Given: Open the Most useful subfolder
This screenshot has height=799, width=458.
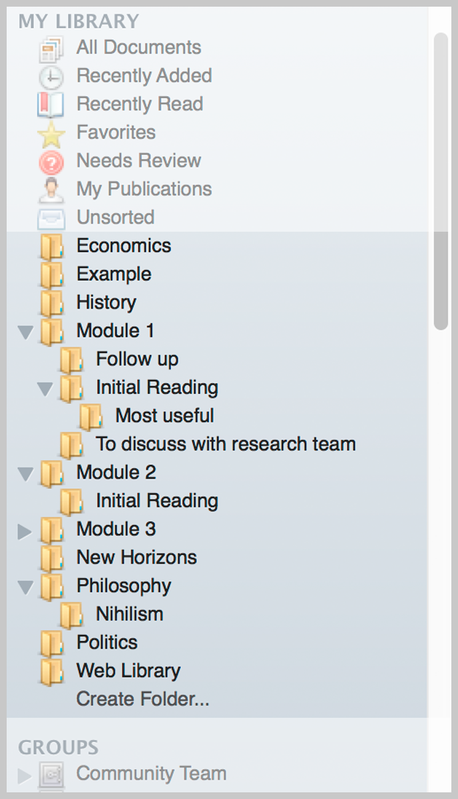Looking at the screenshot, I should pyautogui.click(x=164, y=416).
